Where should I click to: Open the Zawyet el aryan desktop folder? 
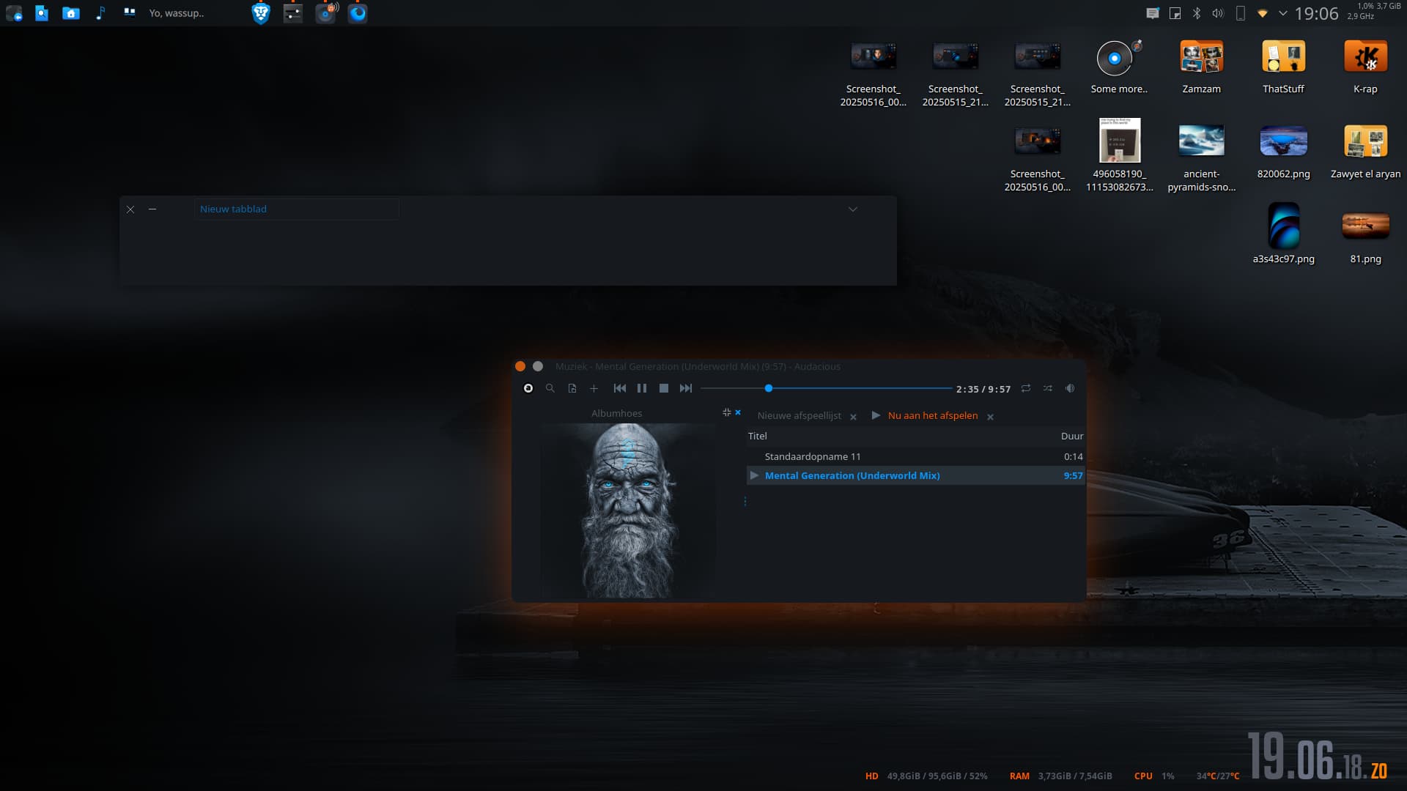[1366, 152]
